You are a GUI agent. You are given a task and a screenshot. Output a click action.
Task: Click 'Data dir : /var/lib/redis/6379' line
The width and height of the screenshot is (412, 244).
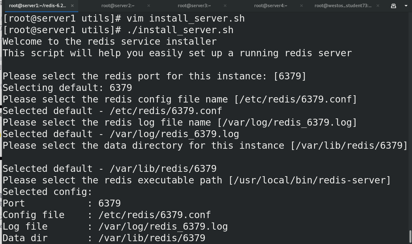pos(104,238)
